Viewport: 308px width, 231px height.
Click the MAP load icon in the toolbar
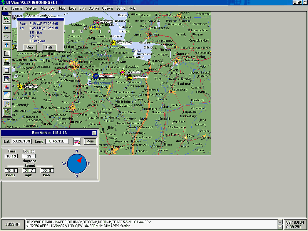click(x=7, y=20)
